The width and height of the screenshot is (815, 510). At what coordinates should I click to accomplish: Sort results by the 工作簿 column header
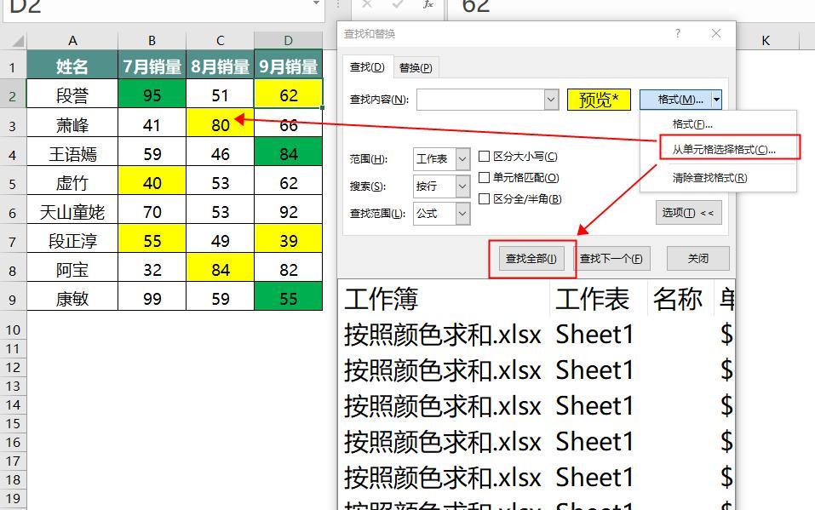(445, 298)
